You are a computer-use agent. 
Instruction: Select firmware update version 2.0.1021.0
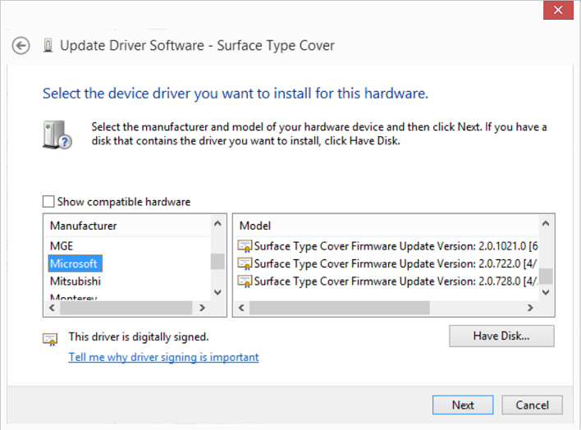pyautogui.click(x=387, y=246)
